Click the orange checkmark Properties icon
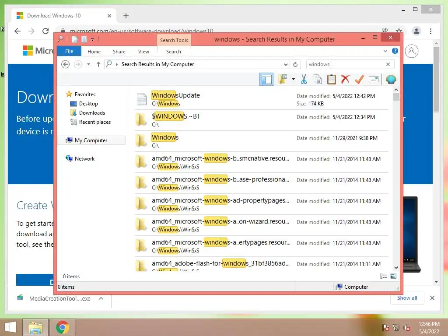The image size is (448, 336). (x=359, y=79)
